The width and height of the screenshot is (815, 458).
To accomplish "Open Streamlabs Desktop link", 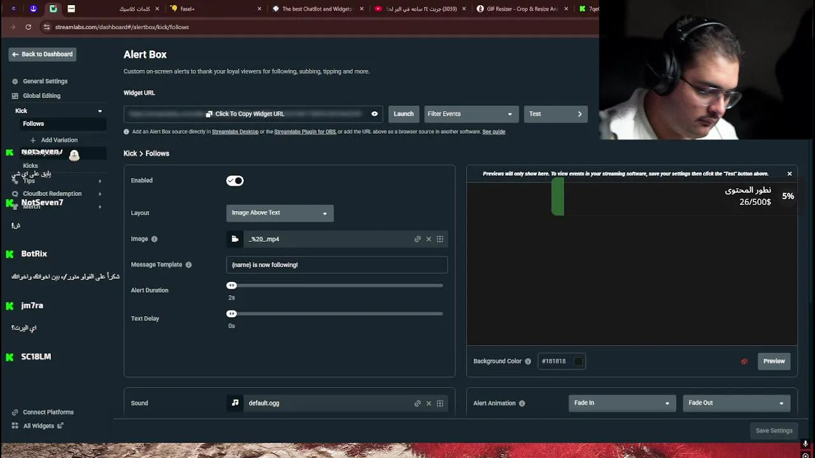I will [235, 132].
